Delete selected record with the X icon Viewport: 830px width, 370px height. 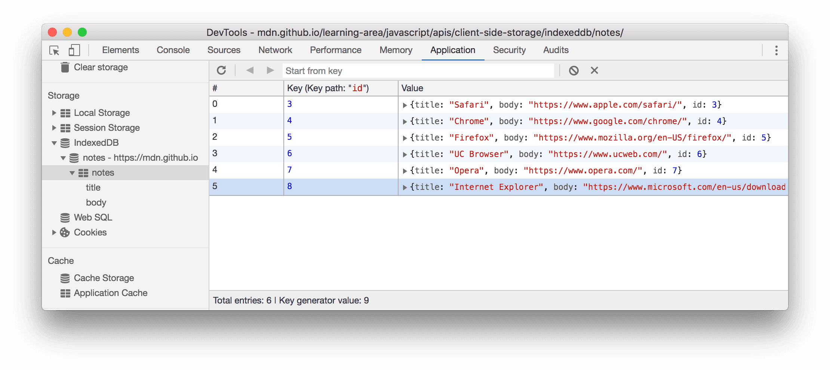pos(594,70)
